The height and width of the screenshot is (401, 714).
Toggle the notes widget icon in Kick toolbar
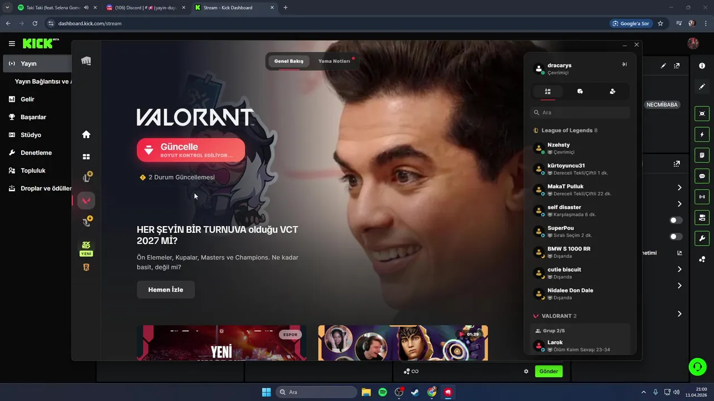click(702, 155)
